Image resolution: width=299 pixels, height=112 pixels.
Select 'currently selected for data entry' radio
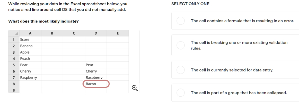[180, 70]
